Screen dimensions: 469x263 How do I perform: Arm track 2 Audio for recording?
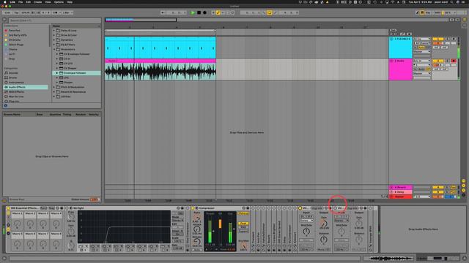point(454,61)
